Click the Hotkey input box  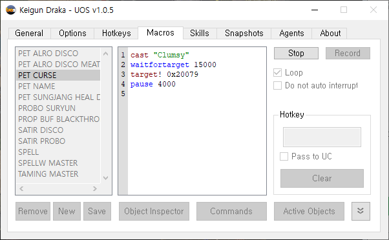coord(322,137)
